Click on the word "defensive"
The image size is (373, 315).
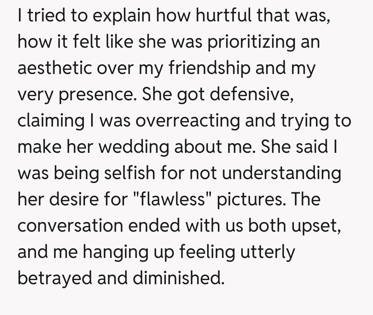click(252, 95)
